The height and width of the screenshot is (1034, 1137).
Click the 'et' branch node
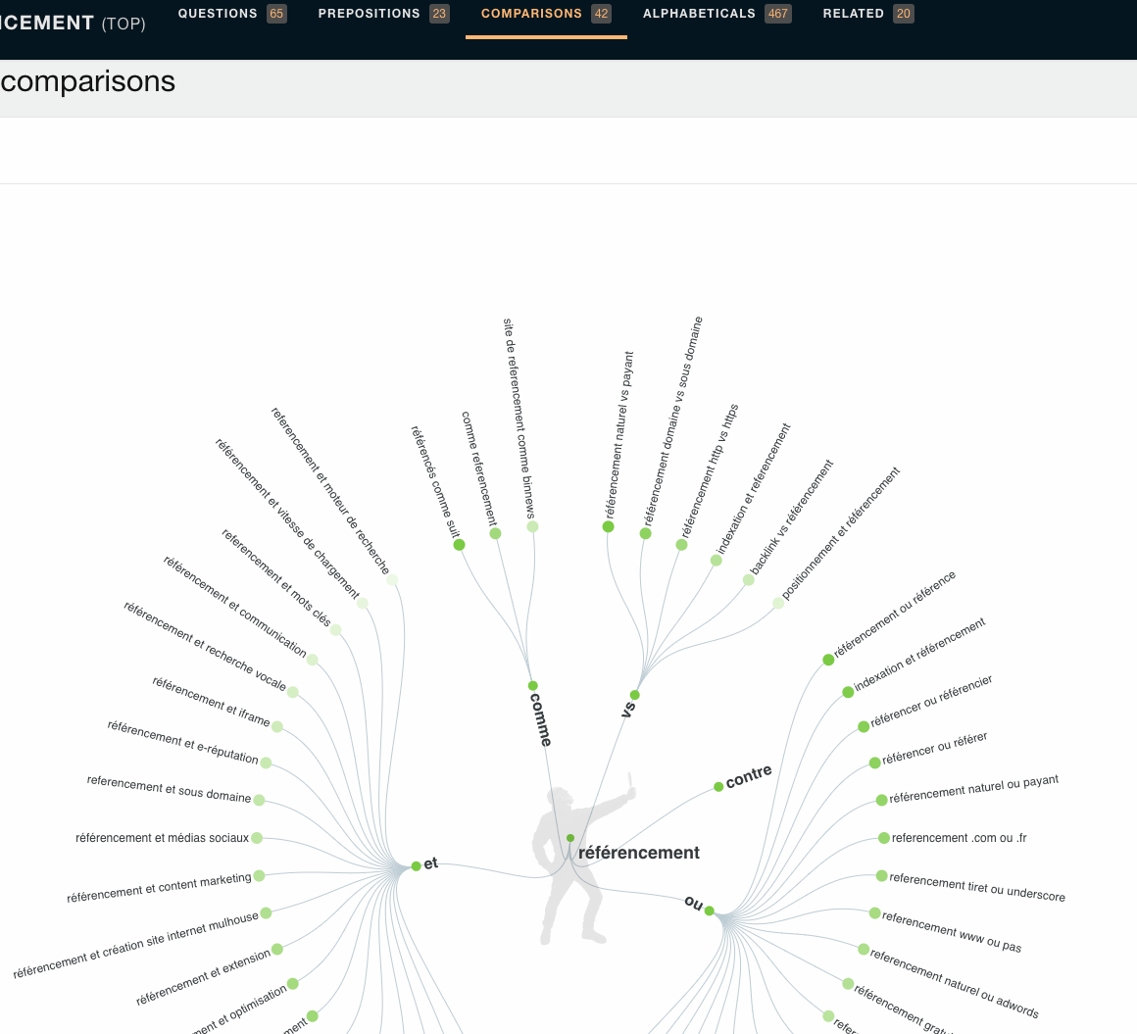coord(417,865)
